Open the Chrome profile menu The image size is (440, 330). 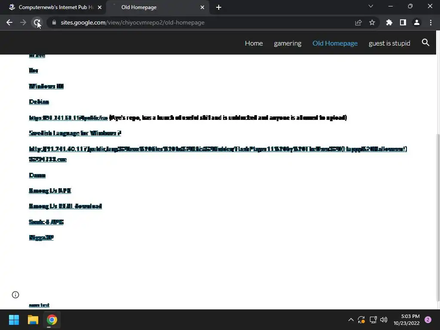pyautogui.click(x=417, y=22)
